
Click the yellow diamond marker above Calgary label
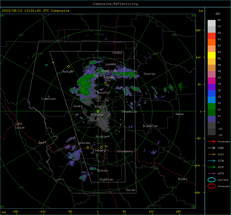[101, 147]
